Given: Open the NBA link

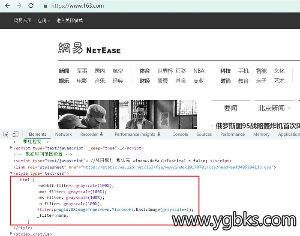Looking at the screenshot, I should 199,71.
